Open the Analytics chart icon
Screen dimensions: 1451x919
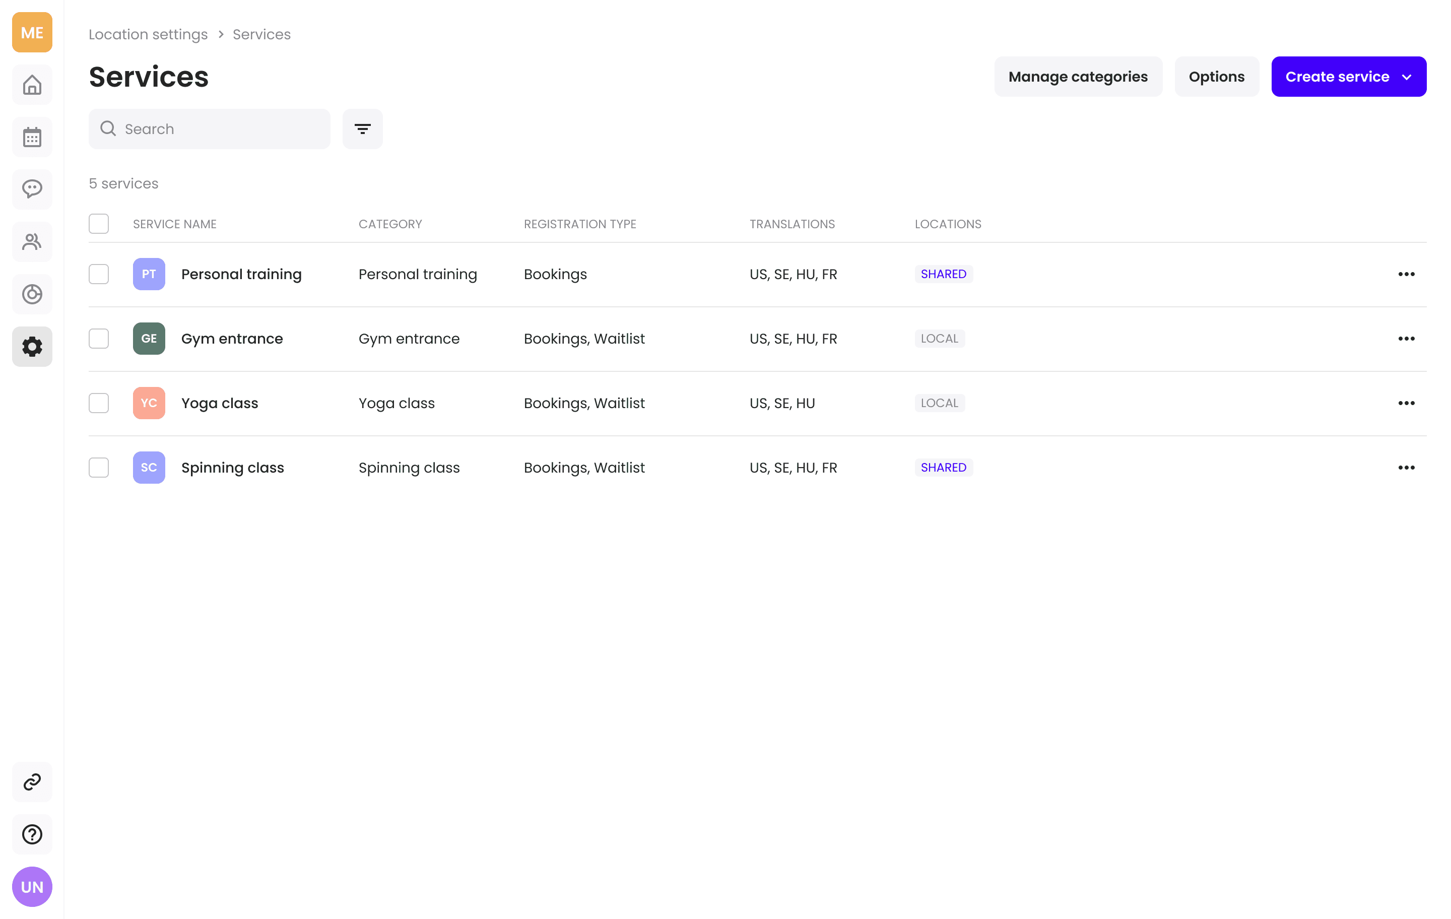pyautogui.click(x=32, y=294)
